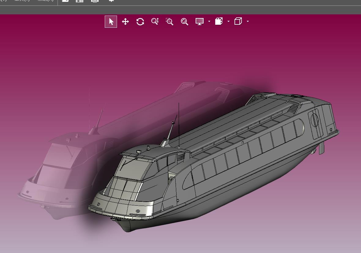
Task: Click the monitor display mode icon
Action: pos(199,22)
